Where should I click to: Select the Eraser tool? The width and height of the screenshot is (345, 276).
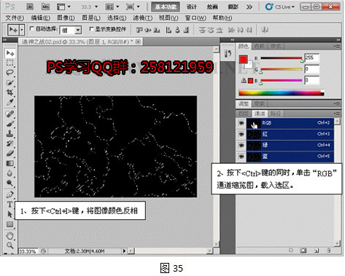pyautogui.click(x=10, y=153)
